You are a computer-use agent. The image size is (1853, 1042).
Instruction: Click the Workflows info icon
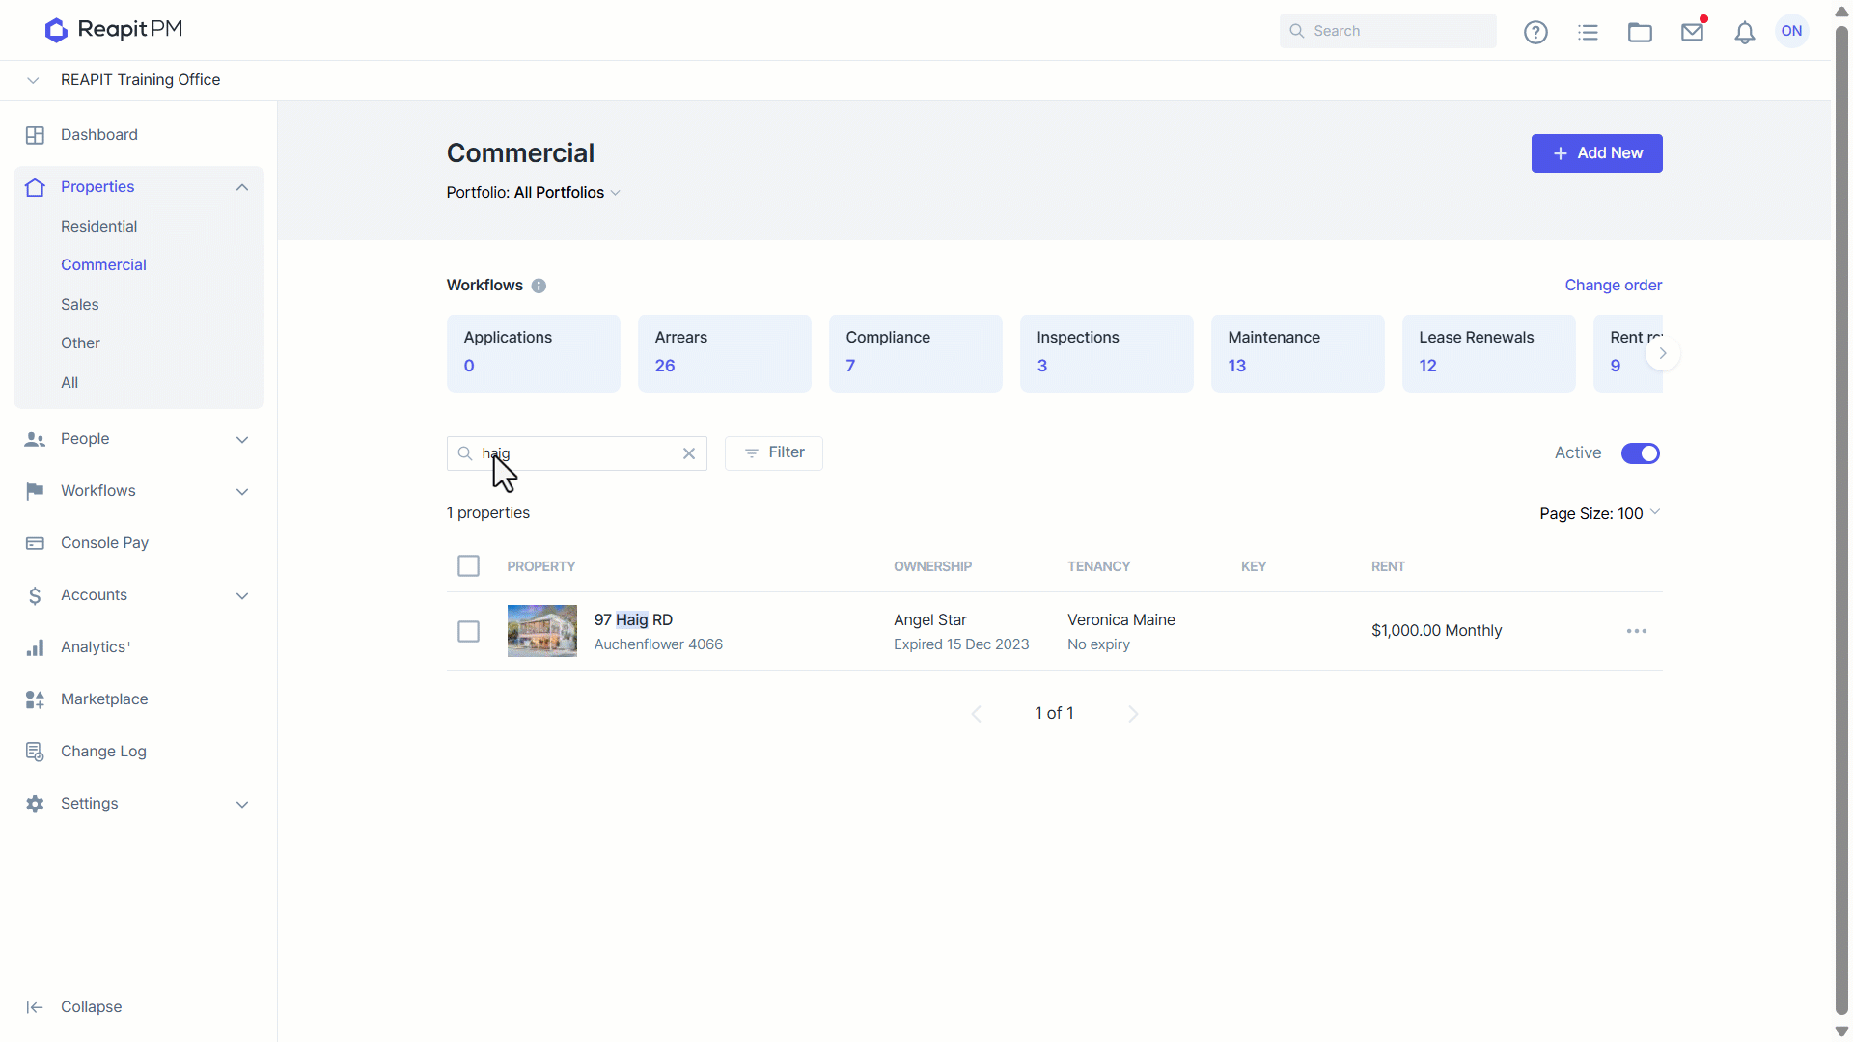click(x=539, y=286)
